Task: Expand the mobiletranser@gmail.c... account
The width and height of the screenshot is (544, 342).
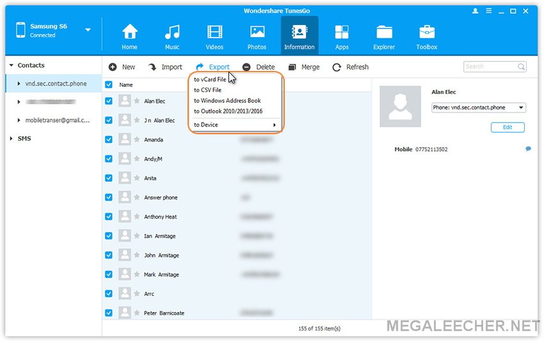Action: pos(19,120)
